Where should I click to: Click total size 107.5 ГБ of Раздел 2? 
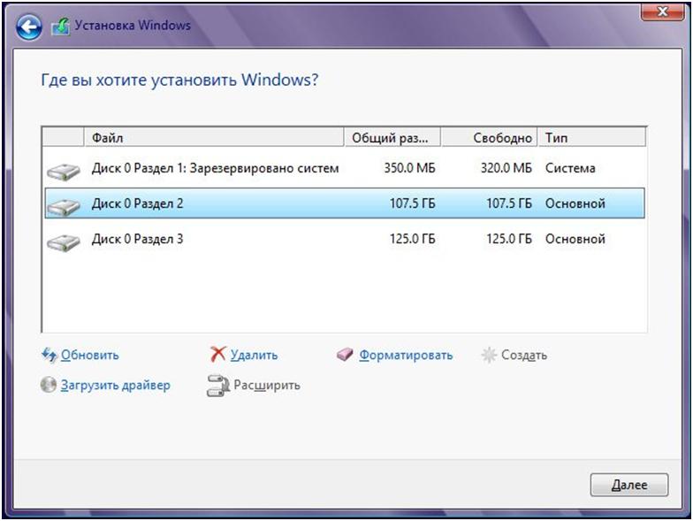412,203
